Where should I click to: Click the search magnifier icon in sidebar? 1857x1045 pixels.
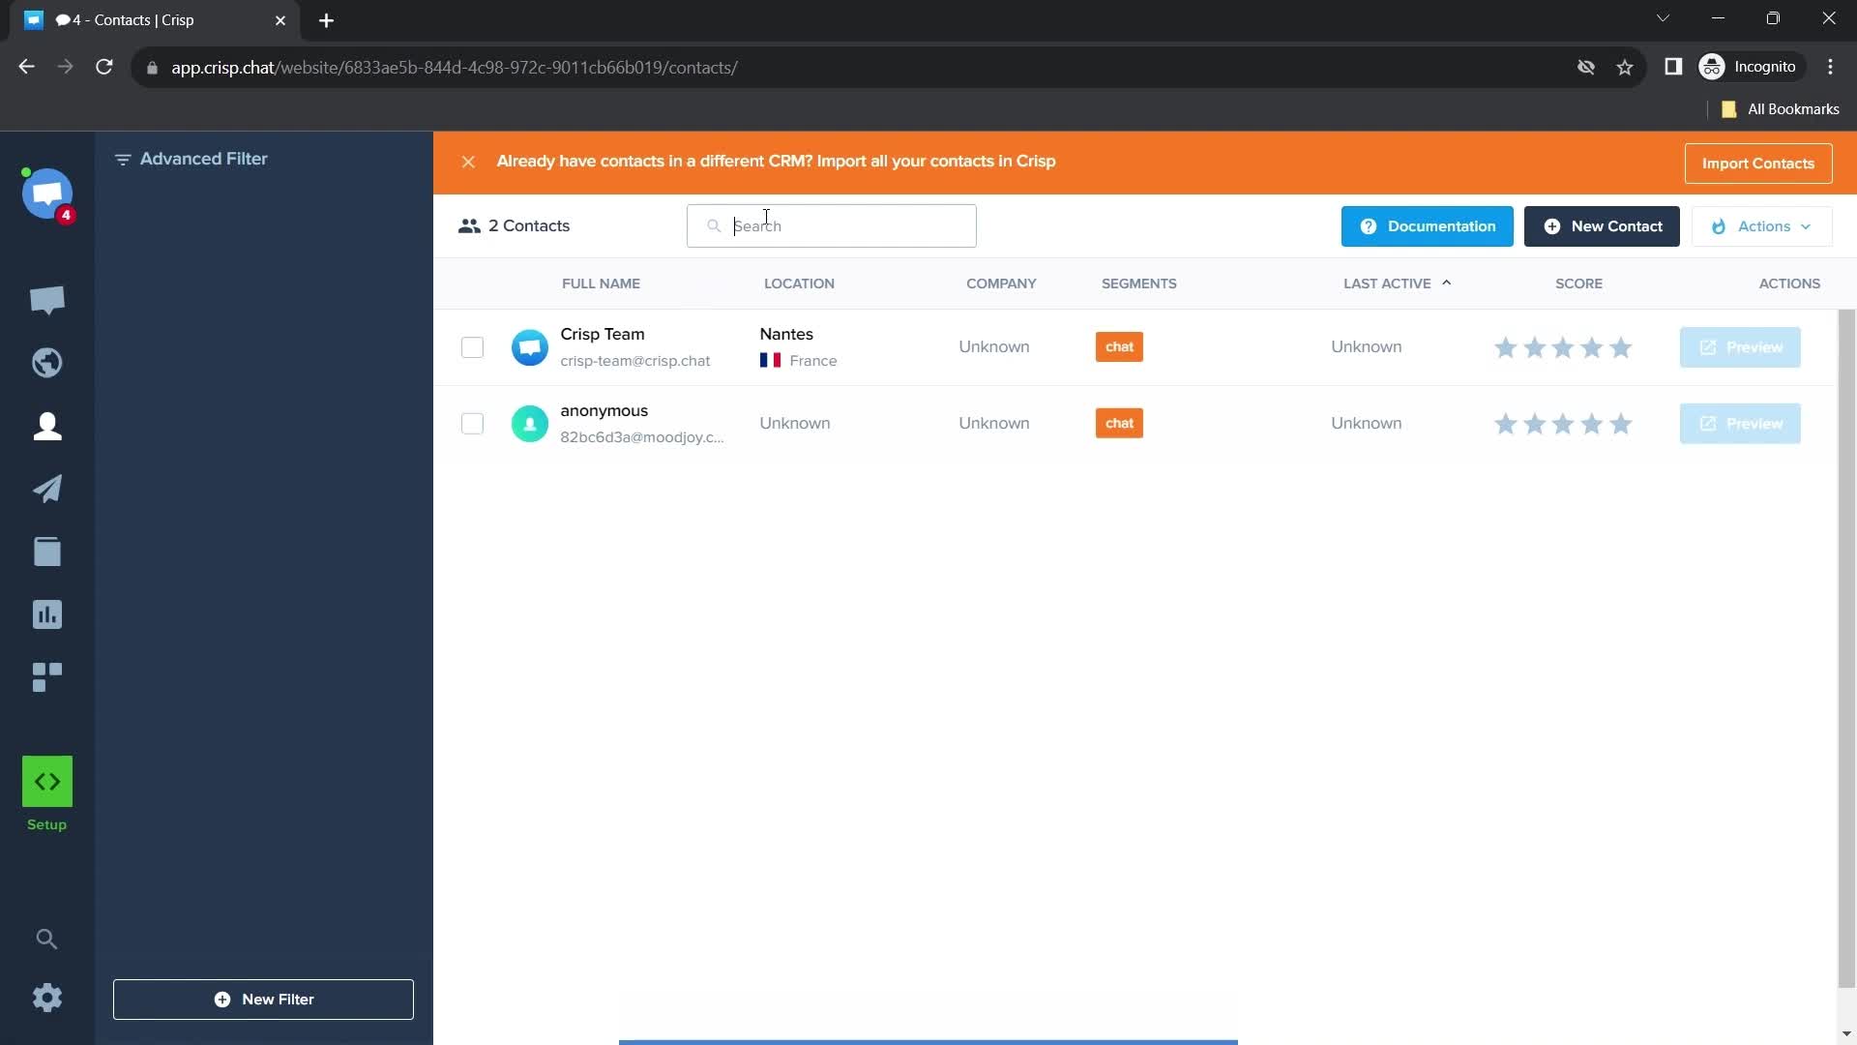click(45, 938)
